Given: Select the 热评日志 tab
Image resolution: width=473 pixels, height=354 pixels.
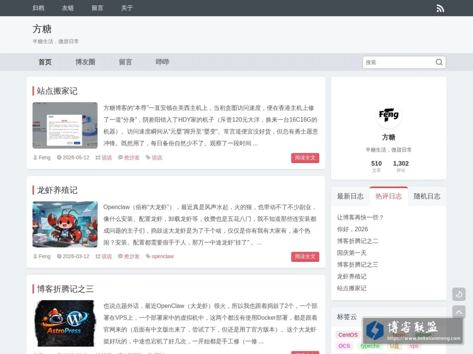Looking at the screenshot, I should coord(389,196).
